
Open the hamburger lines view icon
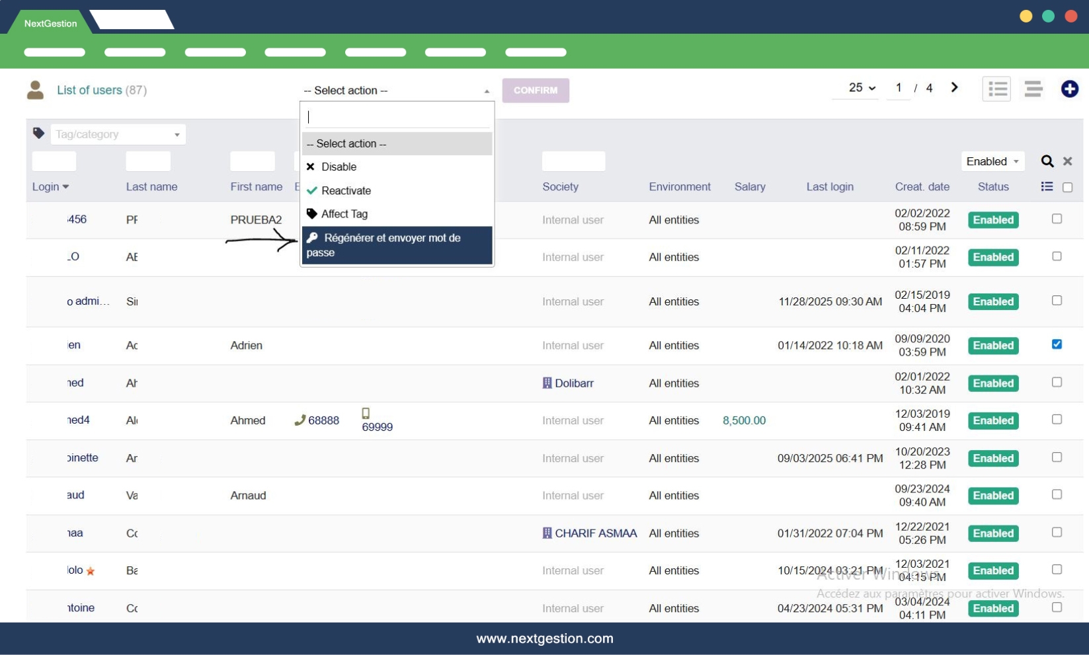pos(1033,89)
